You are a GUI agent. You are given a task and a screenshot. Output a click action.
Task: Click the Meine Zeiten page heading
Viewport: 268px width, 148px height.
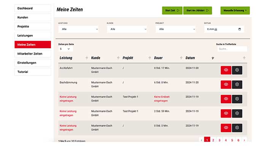point(70,9)
